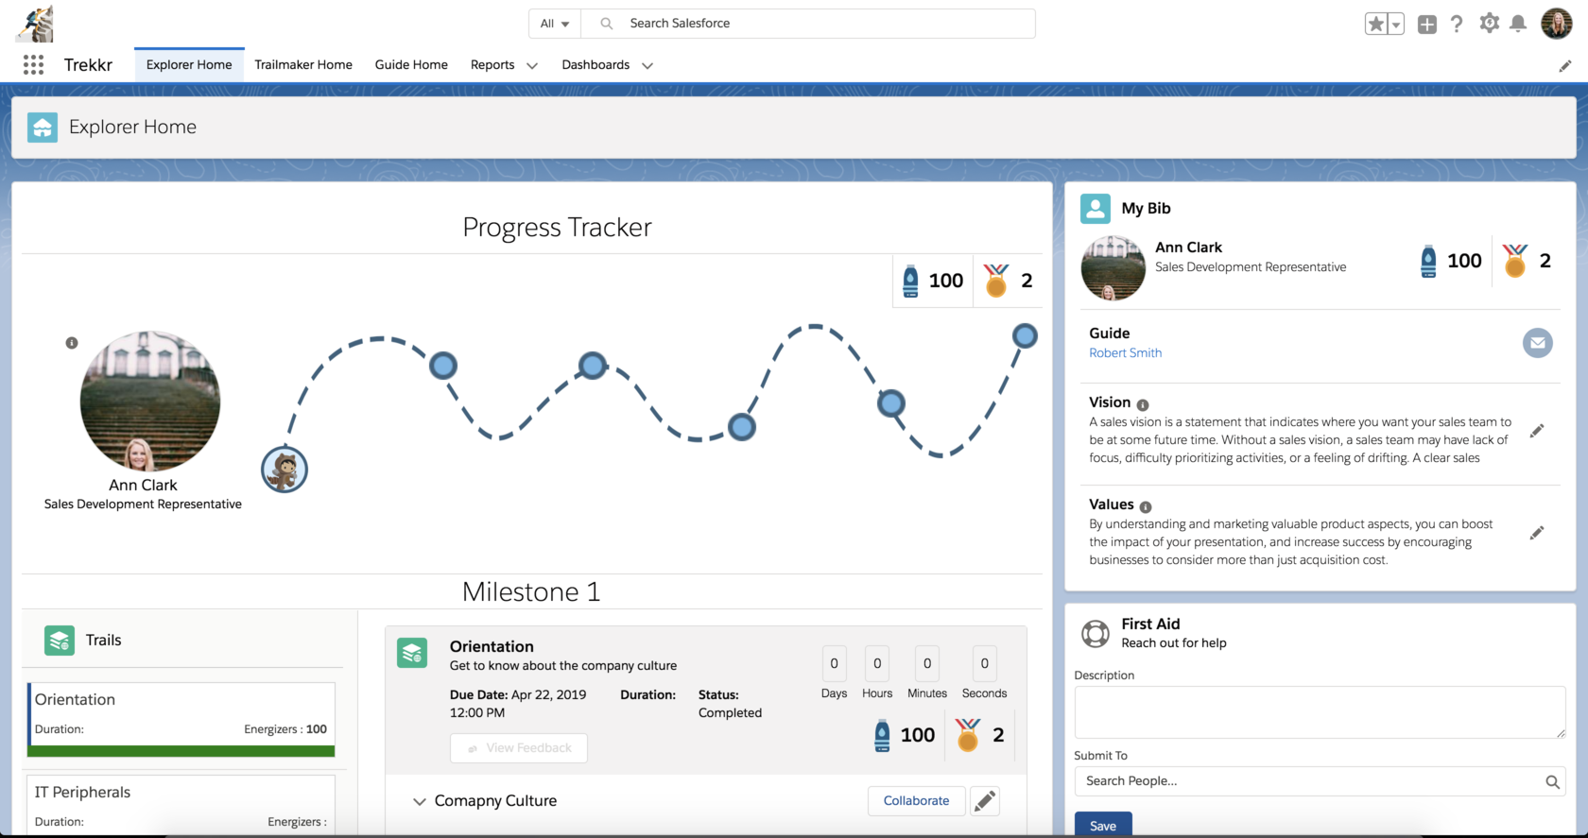Image resolution: width=1588 pixels, height=838 pixels.
Task: Open the Reports tab
Action: coord(492,64)
